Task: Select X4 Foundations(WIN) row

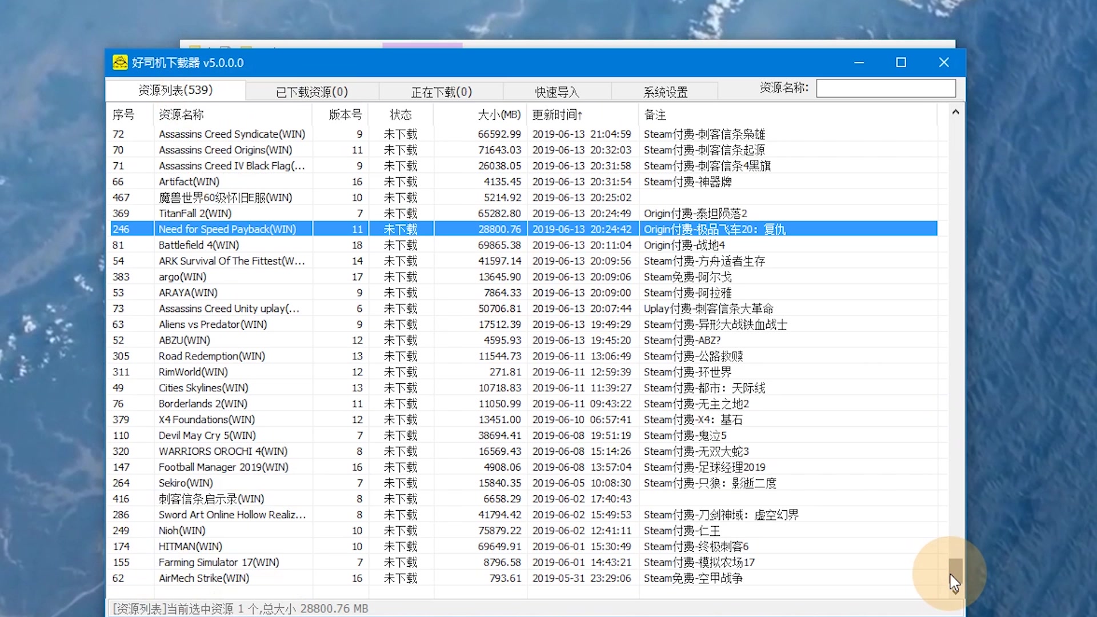Action: [523, 420]
